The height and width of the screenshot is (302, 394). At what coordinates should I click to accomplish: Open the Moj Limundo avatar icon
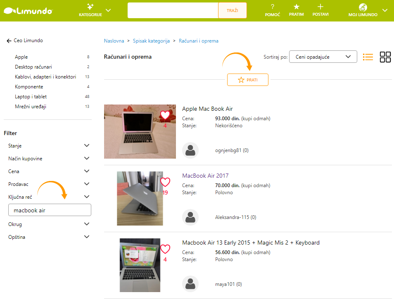[x=363, y=7]
